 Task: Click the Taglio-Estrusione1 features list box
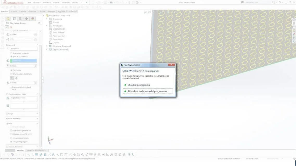24,99
